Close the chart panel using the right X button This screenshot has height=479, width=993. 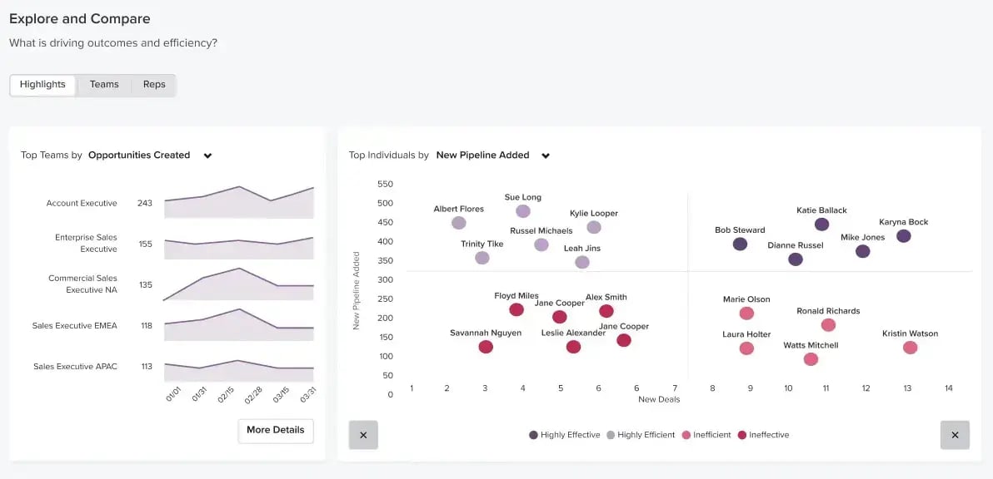coord(956,434)
